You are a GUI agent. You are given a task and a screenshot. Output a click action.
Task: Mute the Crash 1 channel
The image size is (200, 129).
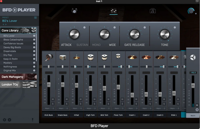(x=136, y=99)
